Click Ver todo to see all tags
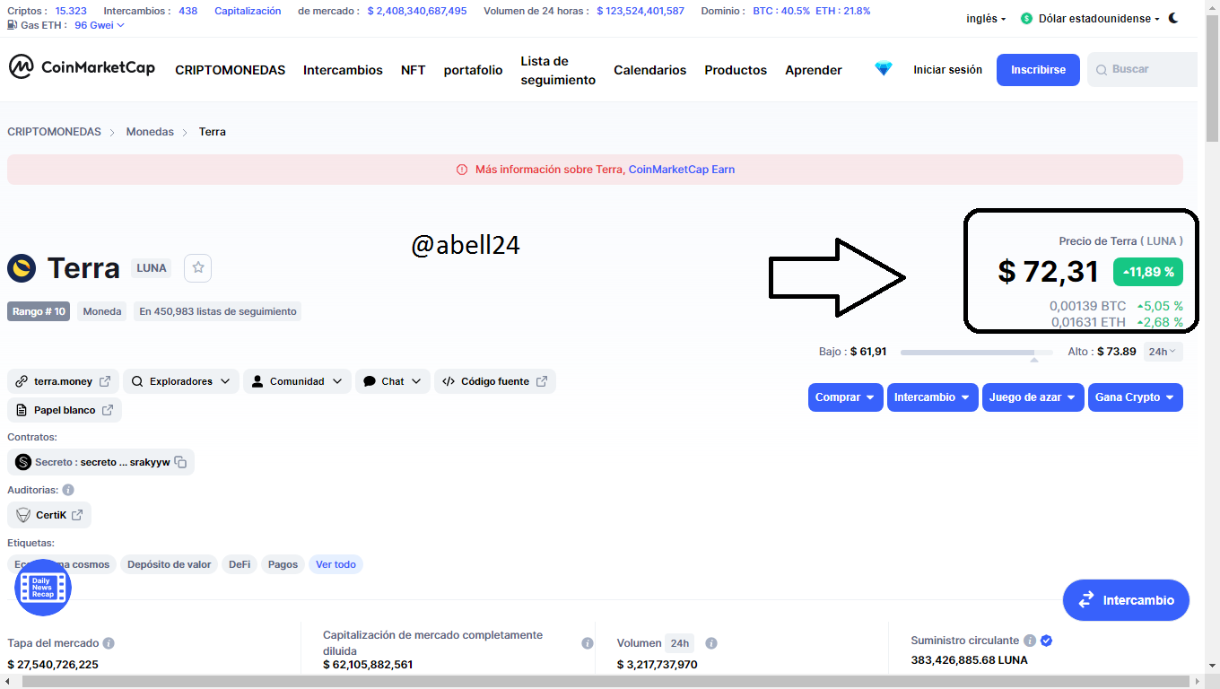Viewport: 1220px width, 689px height. (x=335, y=564)
